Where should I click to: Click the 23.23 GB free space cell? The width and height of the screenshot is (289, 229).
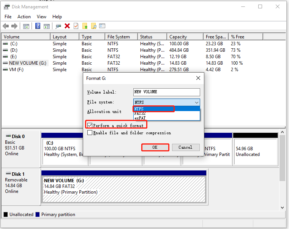[214, 44]
